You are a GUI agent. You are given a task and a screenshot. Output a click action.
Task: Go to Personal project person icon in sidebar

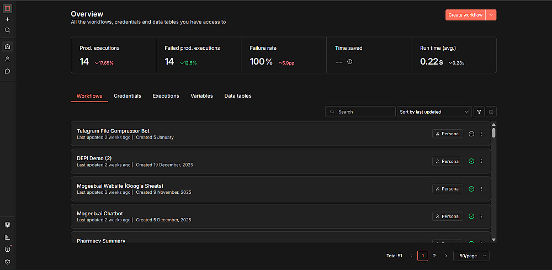tap(7, 59)
